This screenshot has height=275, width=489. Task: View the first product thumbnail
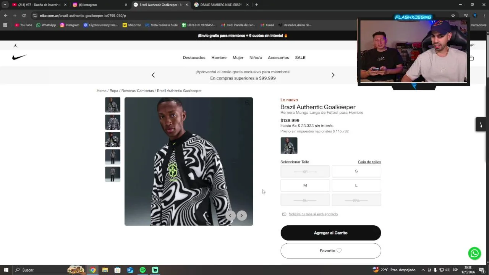tap(113, 105)
